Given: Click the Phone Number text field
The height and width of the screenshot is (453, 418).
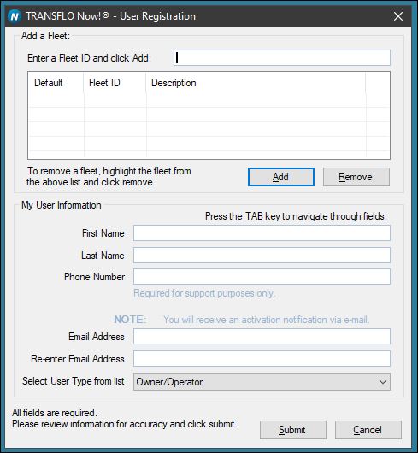Looking at the screenshot, I should [262, 276].
